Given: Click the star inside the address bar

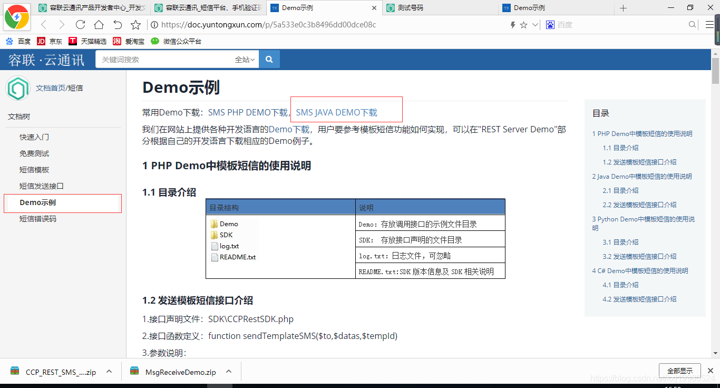Looking at the screenshot, I should (x=523, y=25).
